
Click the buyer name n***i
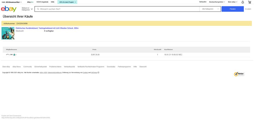coord(7,55)
